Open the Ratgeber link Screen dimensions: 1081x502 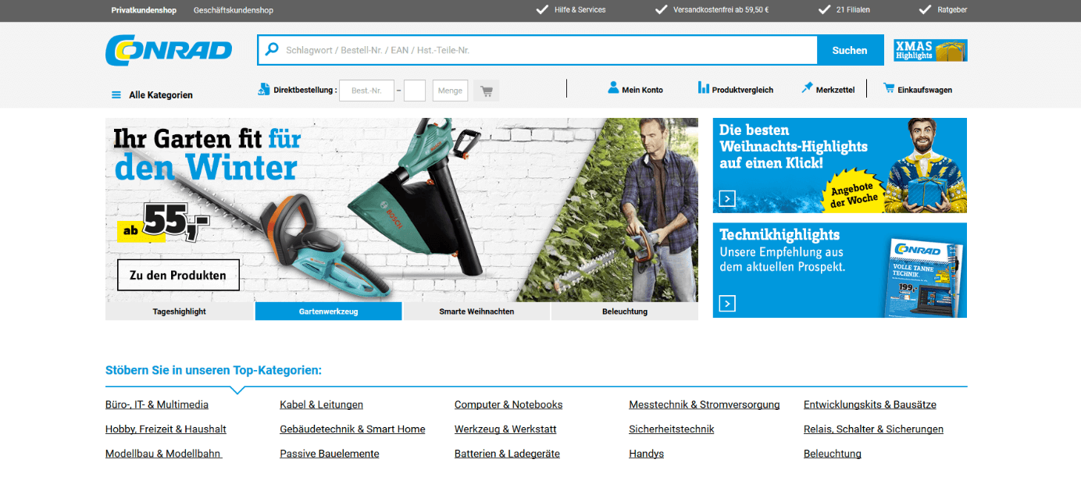[x=952, y=10]
